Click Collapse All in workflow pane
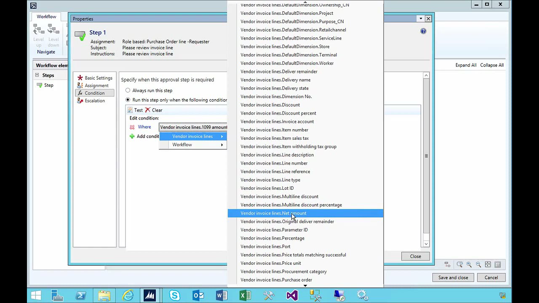Screen dimensions: 539x303 pos(492,65)
